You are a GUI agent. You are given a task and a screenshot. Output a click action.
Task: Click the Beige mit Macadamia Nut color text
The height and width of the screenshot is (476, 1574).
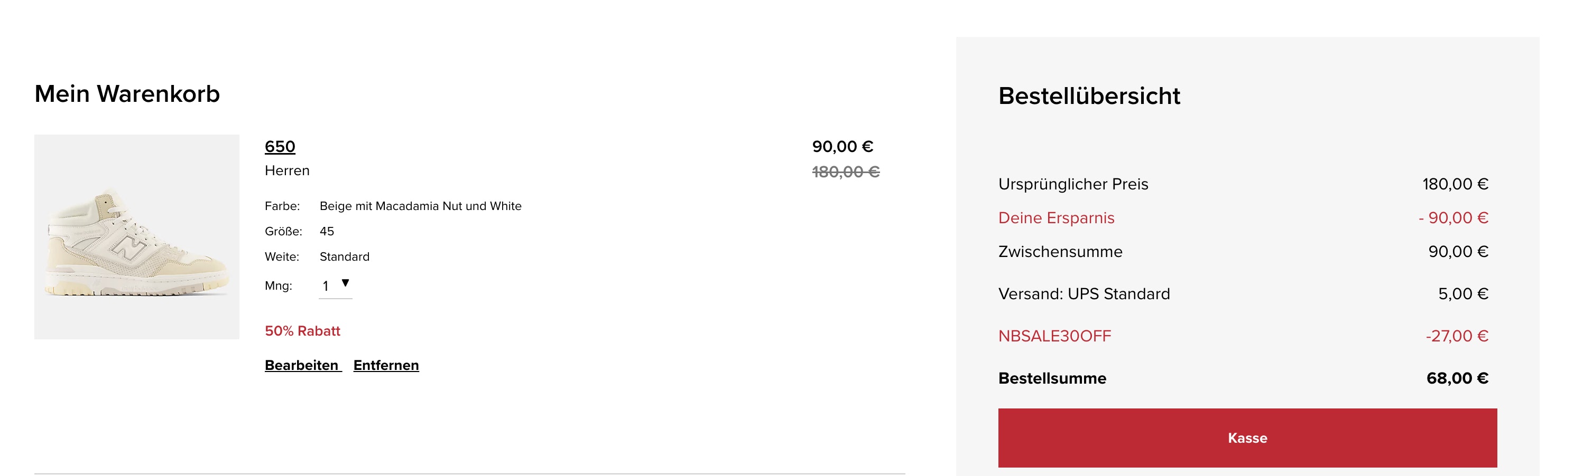click(420, 206)
